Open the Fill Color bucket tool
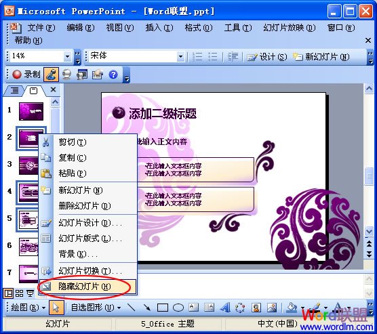377x334 pixels. click(x=291, y=308)
